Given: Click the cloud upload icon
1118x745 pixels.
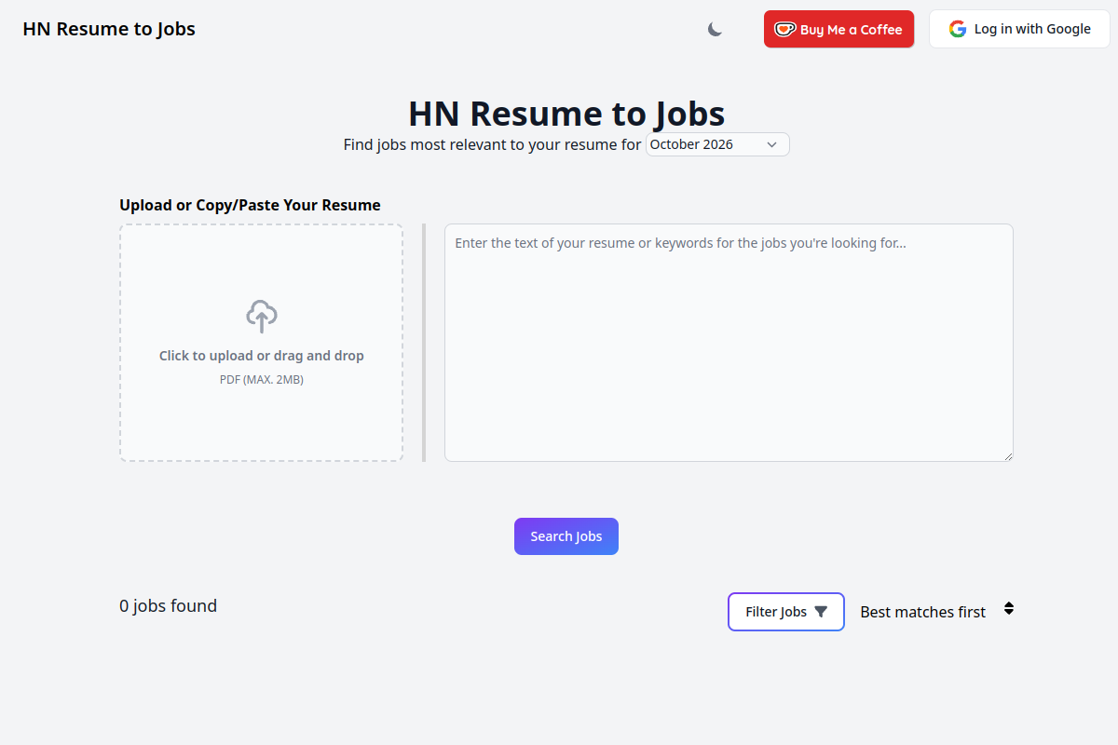Looking at the screenshot, I should coord(262,317).
